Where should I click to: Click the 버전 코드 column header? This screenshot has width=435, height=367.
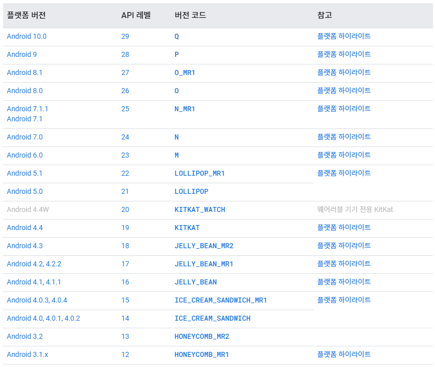pos(190,15)
